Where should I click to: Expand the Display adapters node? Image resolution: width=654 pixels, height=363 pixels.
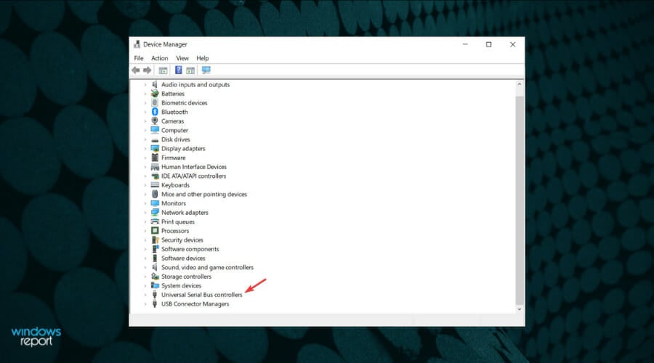coord(145,149)
